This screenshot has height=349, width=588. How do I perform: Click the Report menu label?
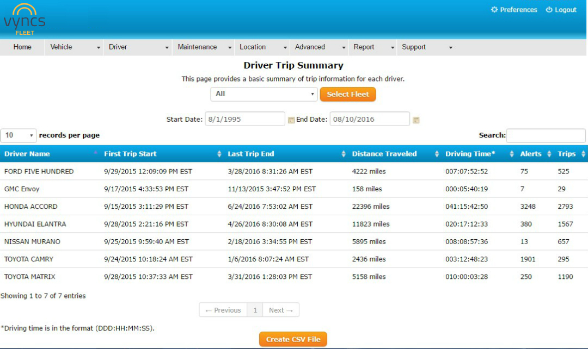click(364, 47)
